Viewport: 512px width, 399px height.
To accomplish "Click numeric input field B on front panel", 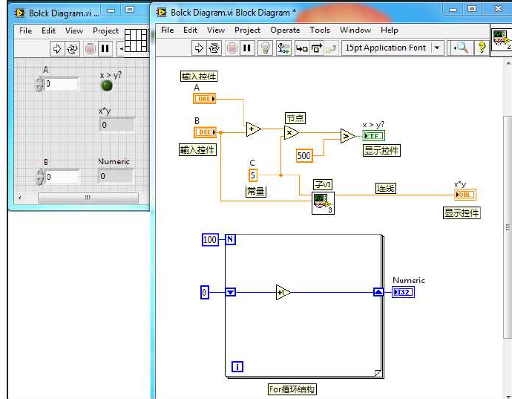I will pyautogui.click(x=62, y=177).
